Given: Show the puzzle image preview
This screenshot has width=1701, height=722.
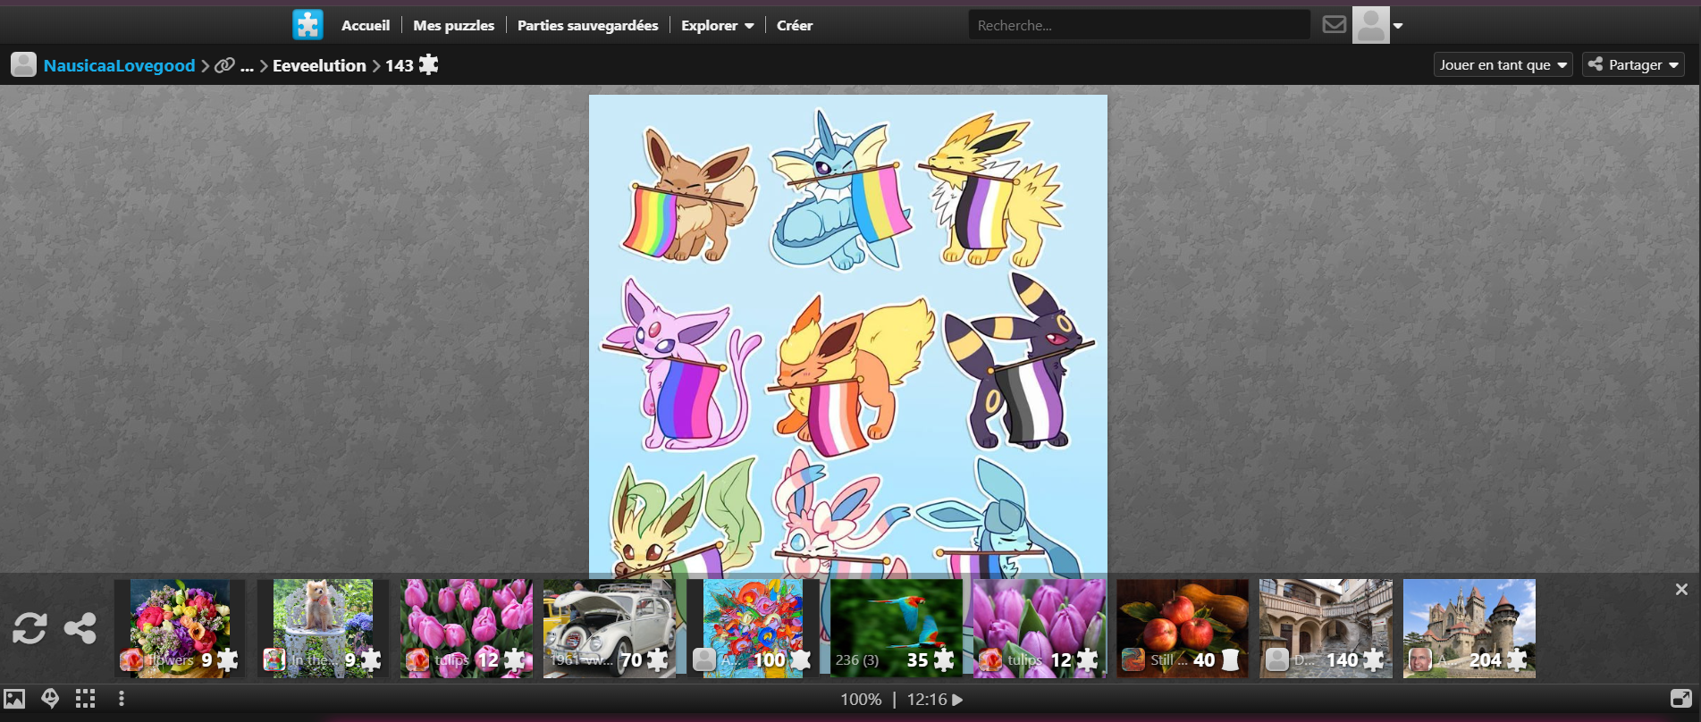Looking at the screenshot, I should pos(14,699).
